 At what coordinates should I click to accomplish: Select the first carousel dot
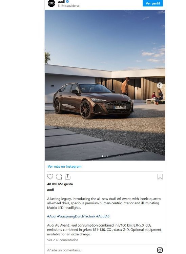point(103,156)
